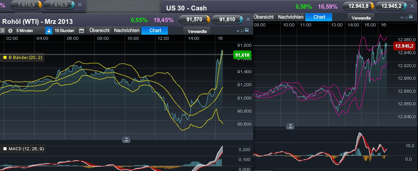The width and height of the screenshot is (418, 171).
Task: Click the yellow B Bänder color swatch
Action: [x=5, y=57]
